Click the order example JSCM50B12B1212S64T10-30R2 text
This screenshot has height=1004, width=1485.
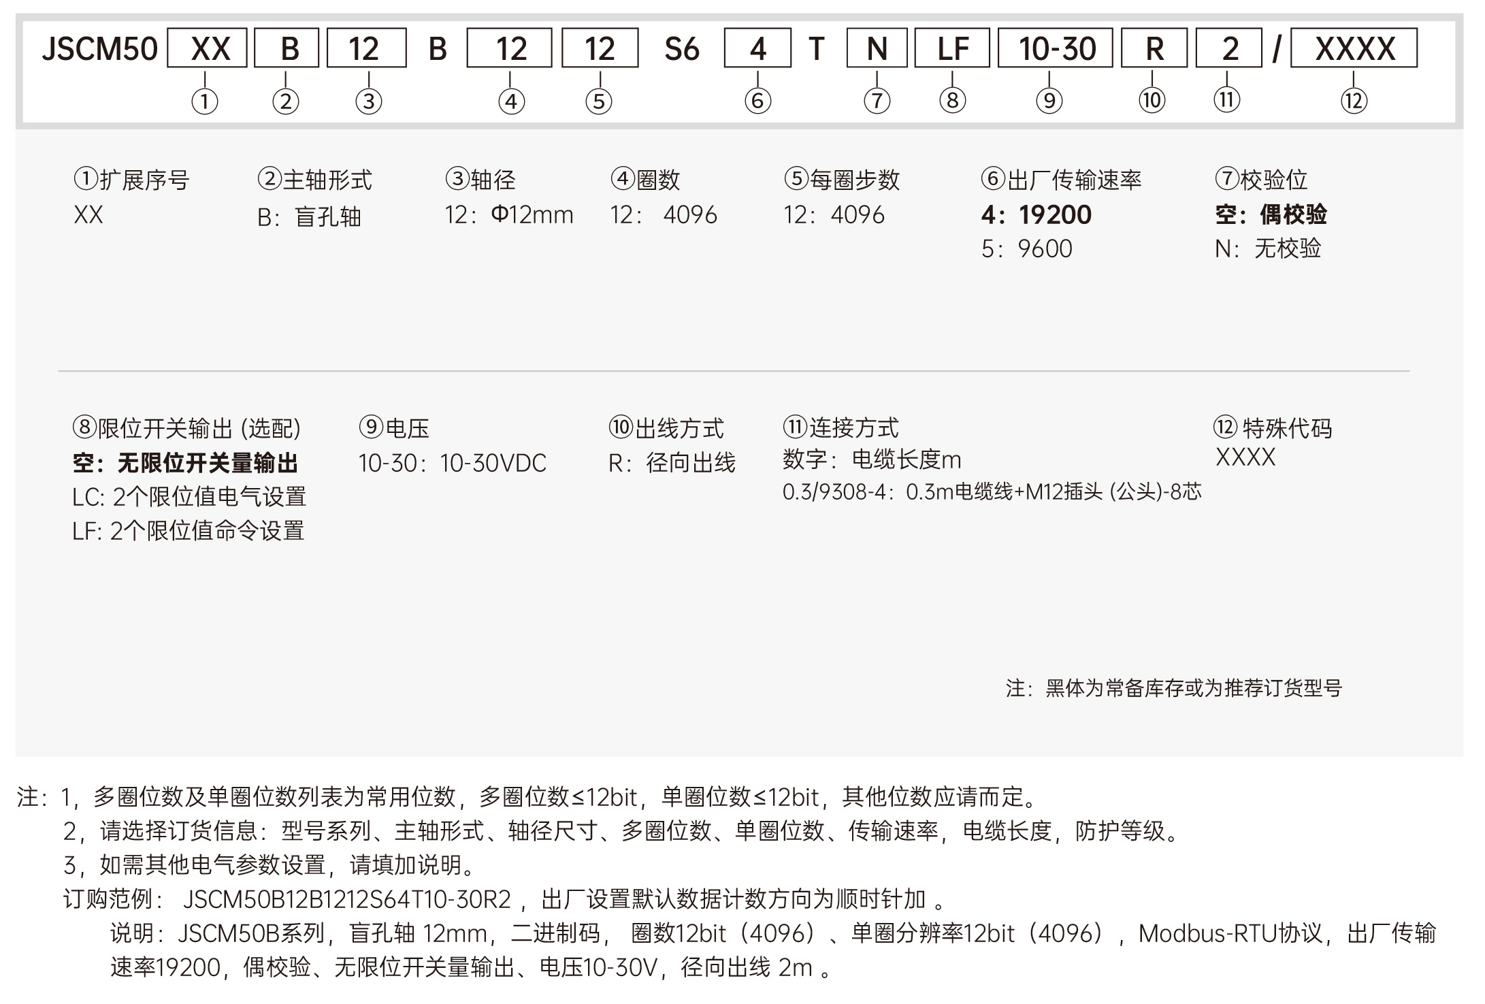(x=346, y=900)
